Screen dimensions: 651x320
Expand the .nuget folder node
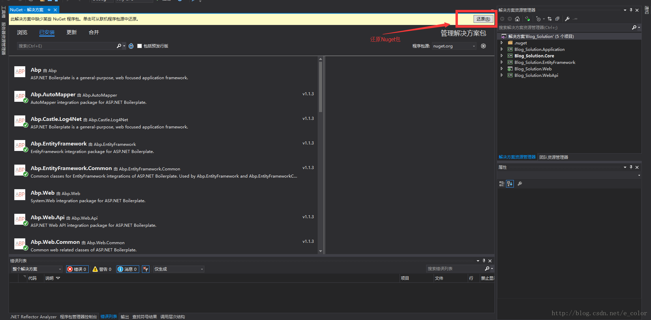502,43
